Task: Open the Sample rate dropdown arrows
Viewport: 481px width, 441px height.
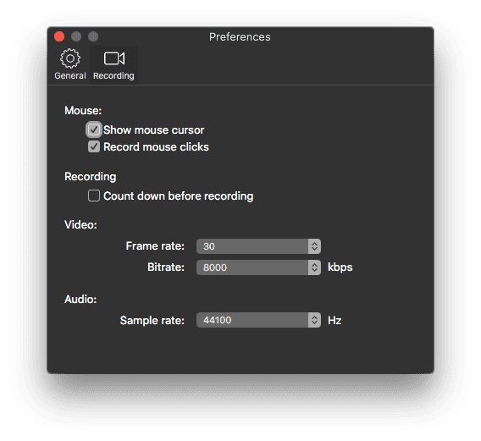Action: 314,320
